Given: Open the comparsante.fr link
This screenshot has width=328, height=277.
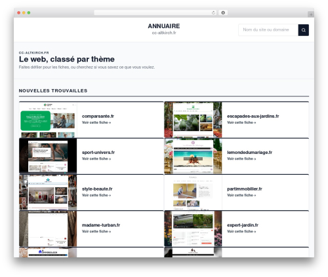Looking at the screenshot, I should (98, 116).
